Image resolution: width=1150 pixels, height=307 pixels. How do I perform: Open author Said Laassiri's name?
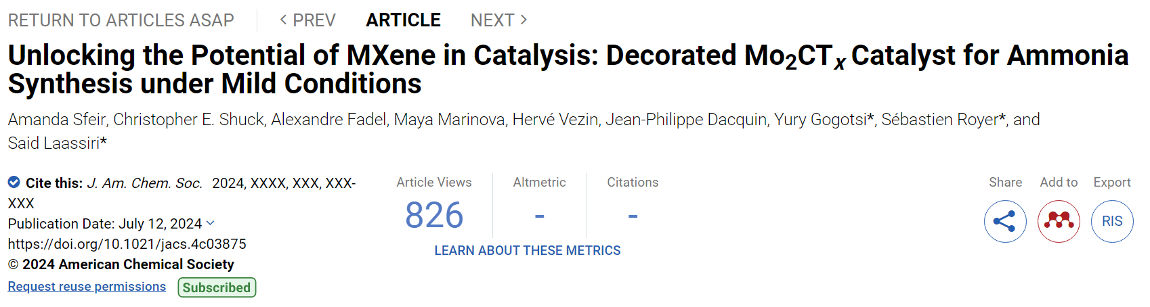tap(54, 143)
